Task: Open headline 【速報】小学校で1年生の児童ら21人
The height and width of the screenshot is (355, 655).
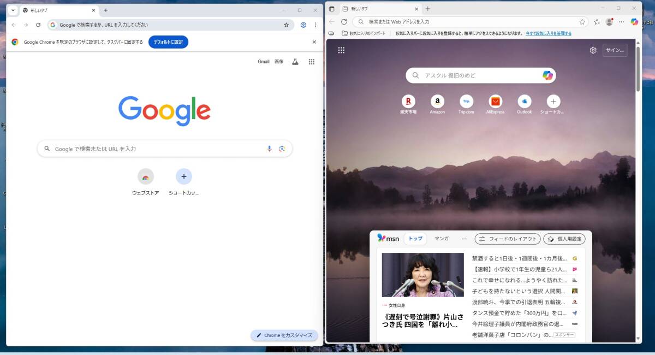Action: tap(520, 269)
